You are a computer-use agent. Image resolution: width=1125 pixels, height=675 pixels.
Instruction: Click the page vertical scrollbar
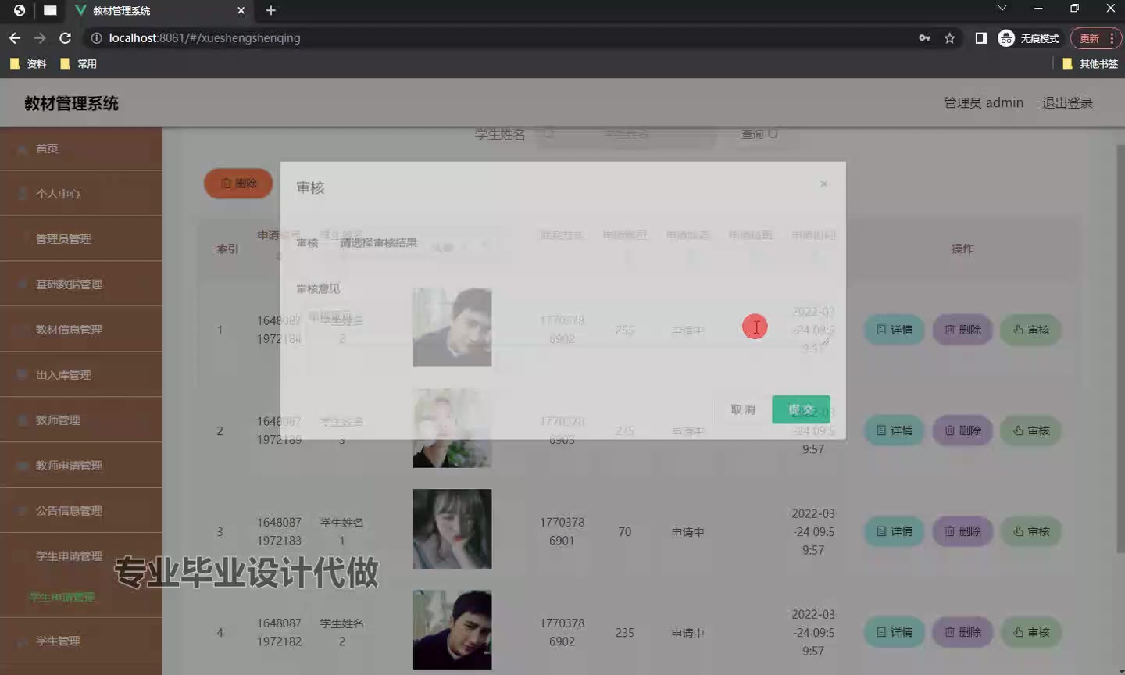point(1120,348)
